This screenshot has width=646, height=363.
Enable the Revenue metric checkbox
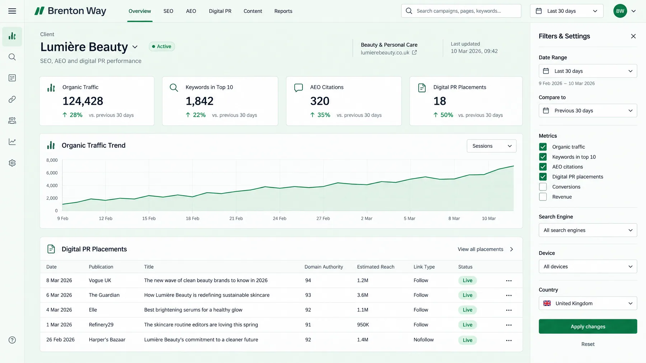tap(543, 197)
